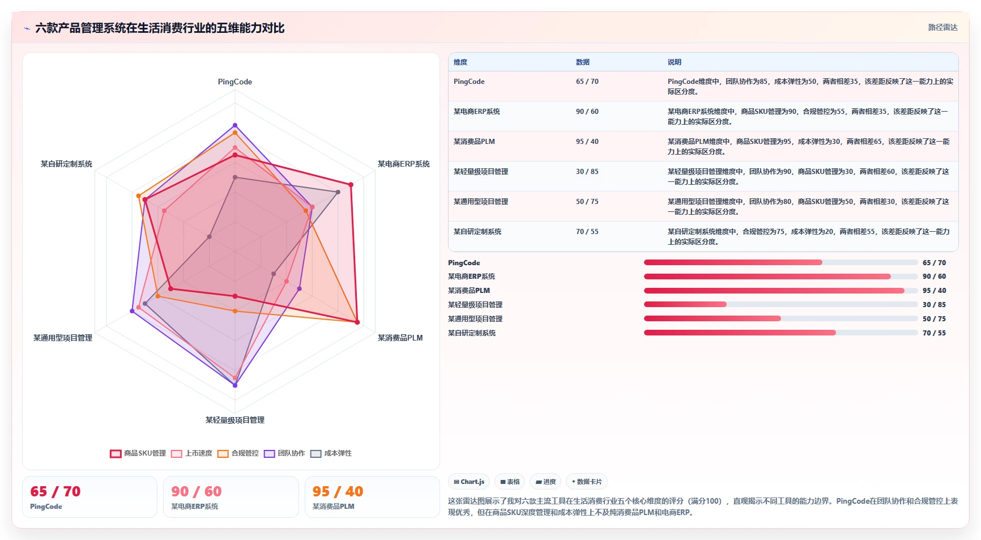The height and width of the screenshot is (540, 981).
Task: Click the 90 / 60 value in table
Action: (x=587, y=112)
